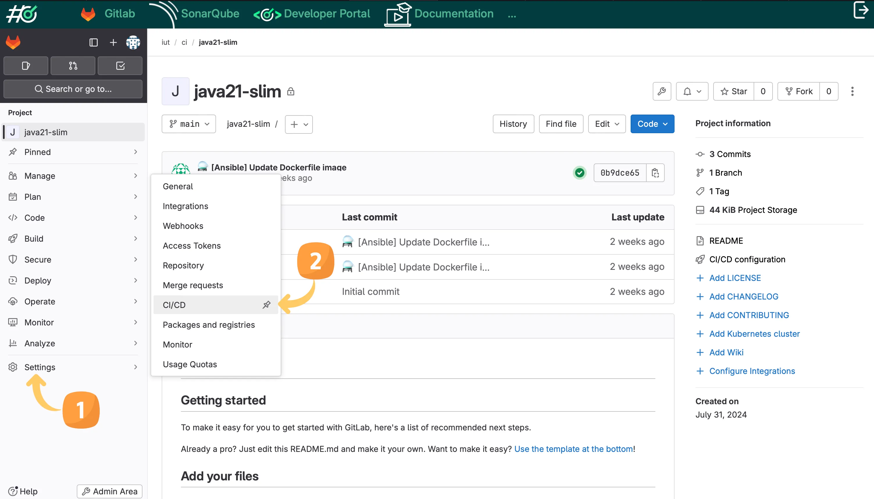Viewport: 874px width, 499px height.
Task: Open the notification bell dropdown
Action: point(692,92)
